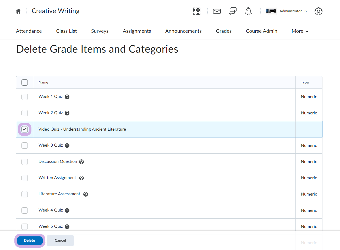Uncheck the Video Quiz checkbox

click(x=25, y=129)
